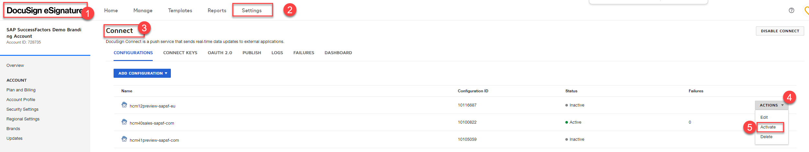The height and width of the screenshot is (152, 809).
Task: Open the Add Configuration dropdown
Action: pos(142,73)
